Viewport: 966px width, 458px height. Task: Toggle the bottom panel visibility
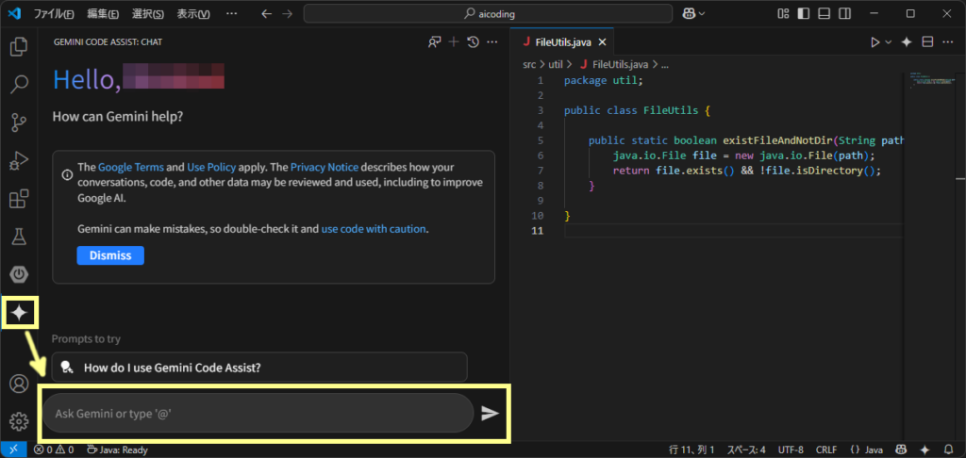[x=824, y=13]
